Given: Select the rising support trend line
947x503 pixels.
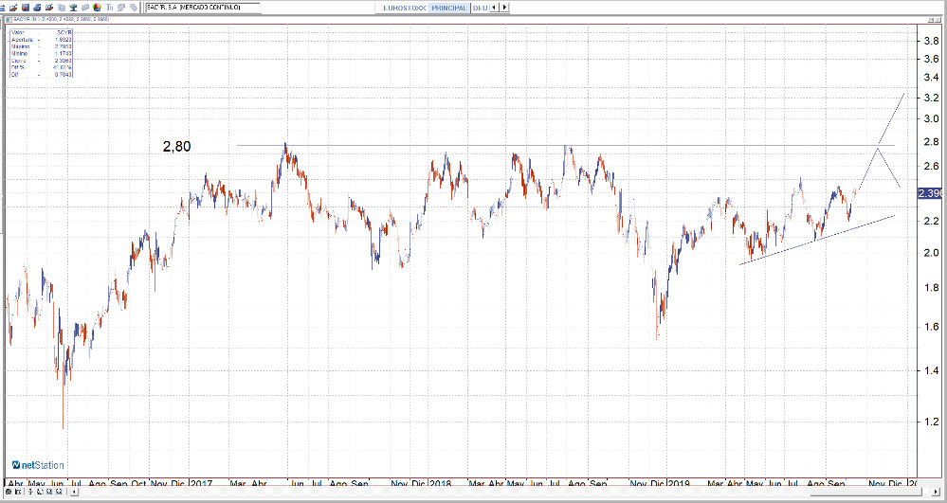Looking at the screenshot, I should tap(815, 240).
